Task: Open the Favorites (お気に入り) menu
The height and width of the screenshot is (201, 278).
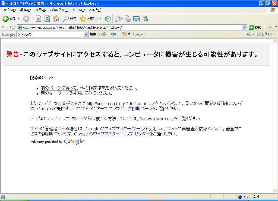Action: point(59,10)
